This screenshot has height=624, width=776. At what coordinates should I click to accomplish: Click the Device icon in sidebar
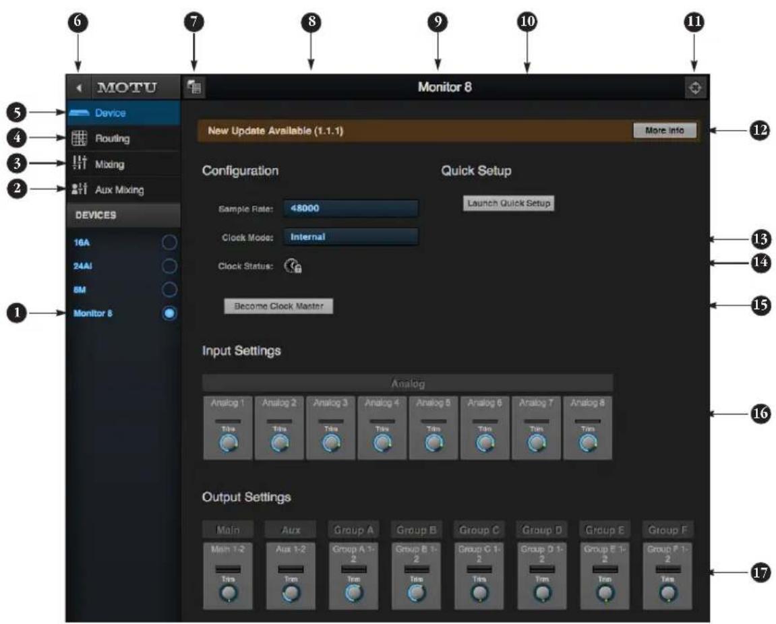coord(79,113)
